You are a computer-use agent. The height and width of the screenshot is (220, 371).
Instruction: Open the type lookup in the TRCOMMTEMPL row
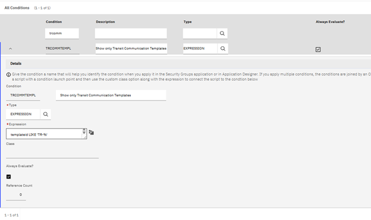click(222, 49)
